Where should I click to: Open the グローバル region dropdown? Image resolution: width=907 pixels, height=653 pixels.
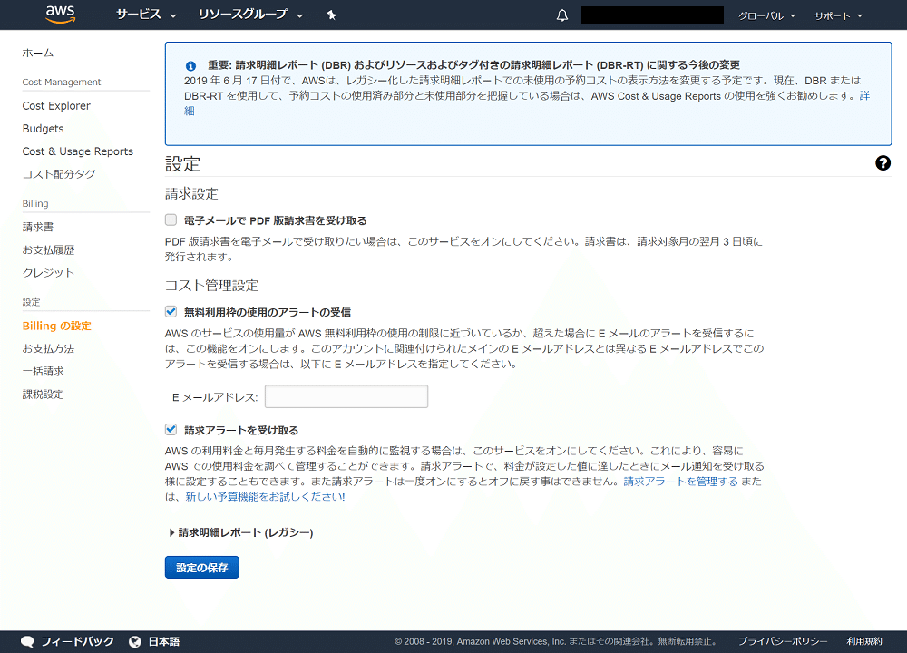pos(766,15)
